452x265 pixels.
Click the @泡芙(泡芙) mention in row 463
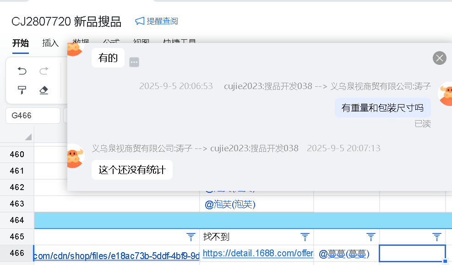pyautogui.click(x=230, y=204)
